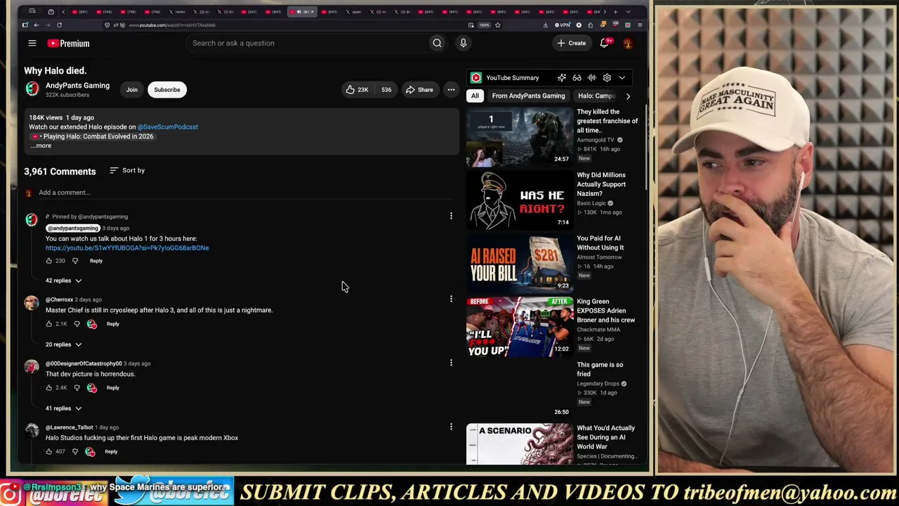
Task: Select the All filter chip
Action: coord(475,96)
